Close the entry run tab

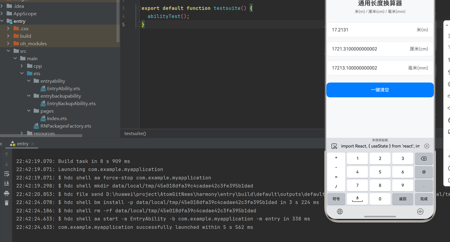pos(33,144)
